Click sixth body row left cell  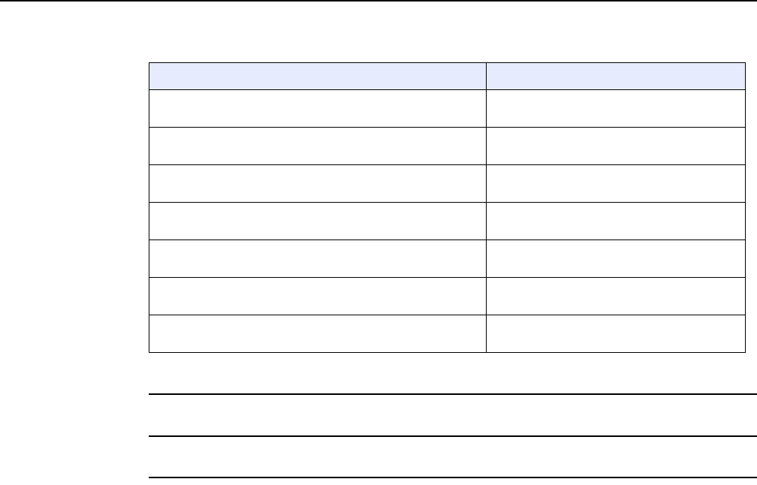318,297
